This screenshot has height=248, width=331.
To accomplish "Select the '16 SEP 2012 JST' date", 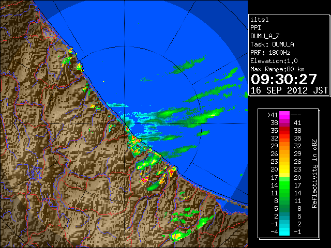I will point(289,90).
